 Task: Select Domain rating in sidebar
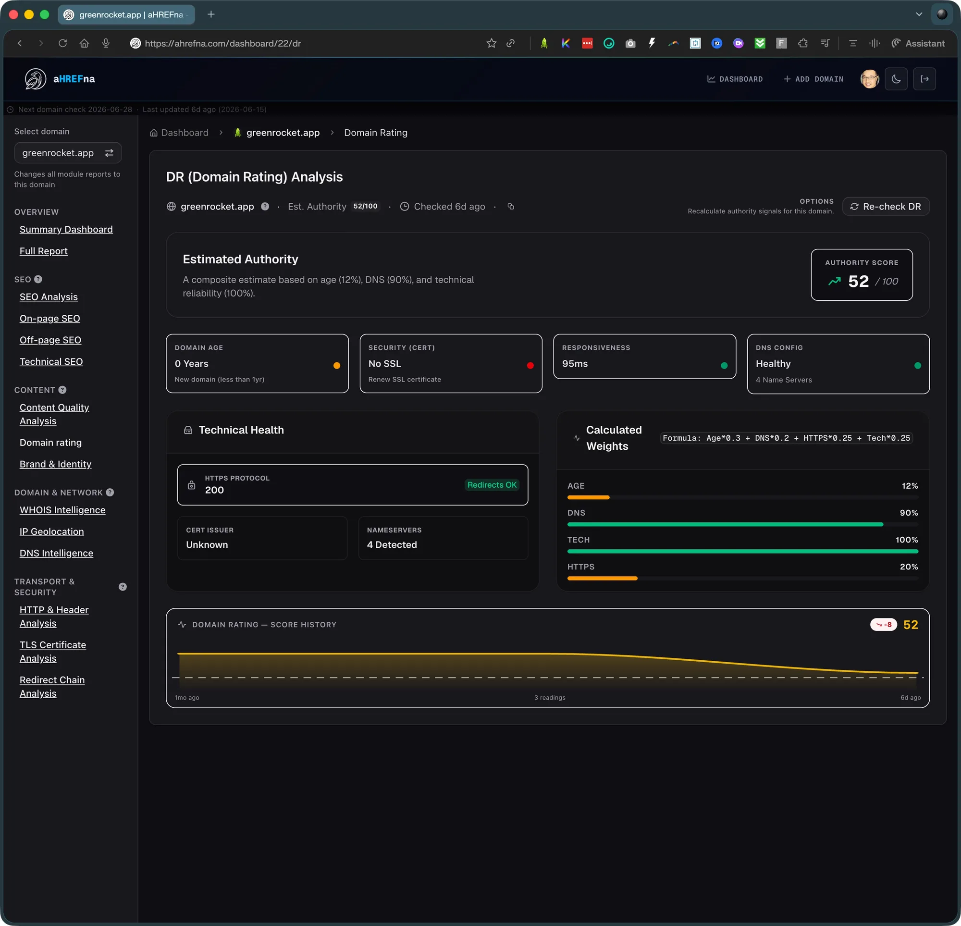pyautogui.click(x=50, y=443)
